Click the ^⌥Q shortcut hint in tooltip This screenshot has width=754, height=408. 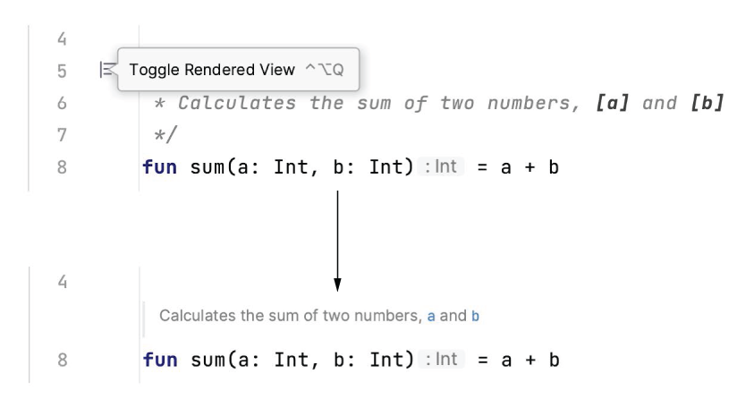[x=325, y=70]
